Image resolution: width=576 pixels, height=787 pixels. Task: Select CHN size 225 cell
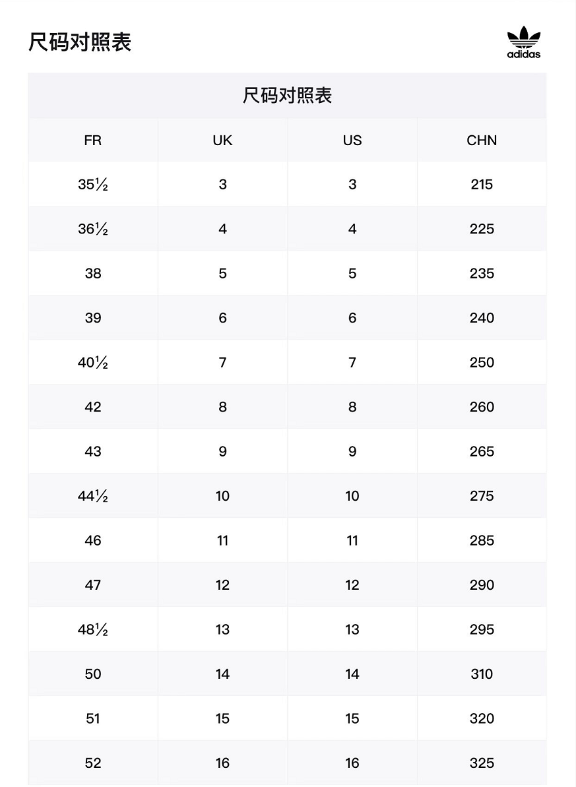coord(482,229)
